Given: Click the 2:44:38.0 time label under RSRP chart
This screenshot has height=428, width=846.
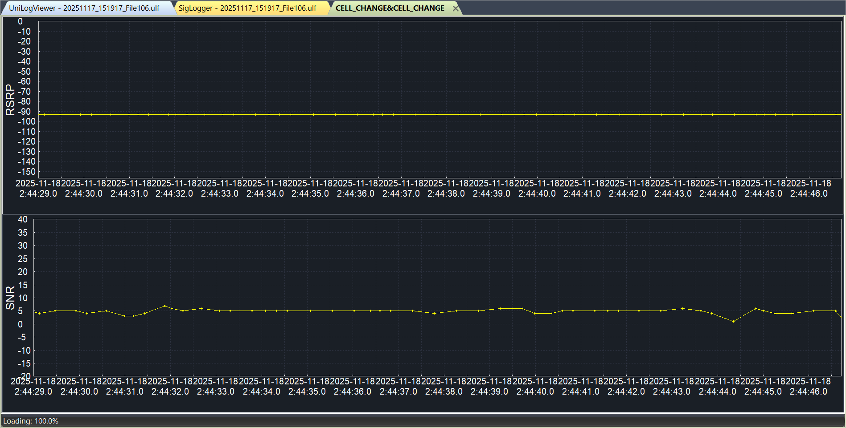Looking at the screenshot, I should click(x=446, y=194).
